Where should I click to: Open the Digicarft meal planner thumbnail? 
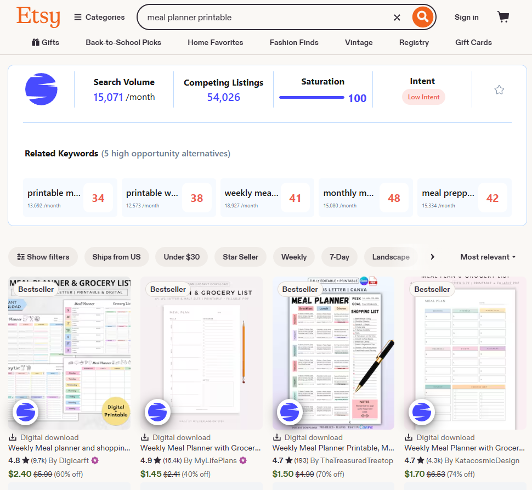(x=69, y=353)
